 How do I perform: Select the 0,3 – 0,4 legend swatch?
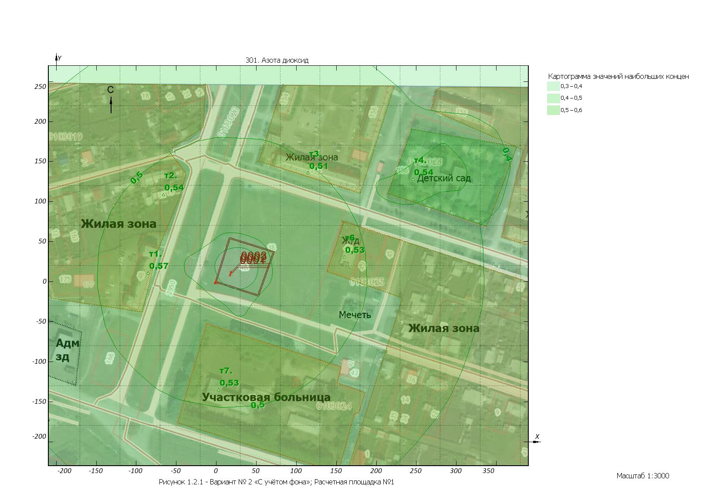click(553, 86)
